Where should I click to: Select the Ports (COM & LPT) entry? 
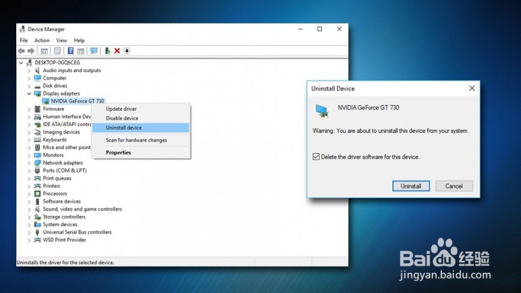tap(64, 170)
